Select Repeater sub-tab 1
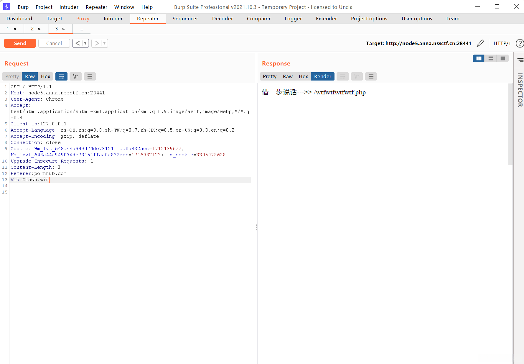 8,29
